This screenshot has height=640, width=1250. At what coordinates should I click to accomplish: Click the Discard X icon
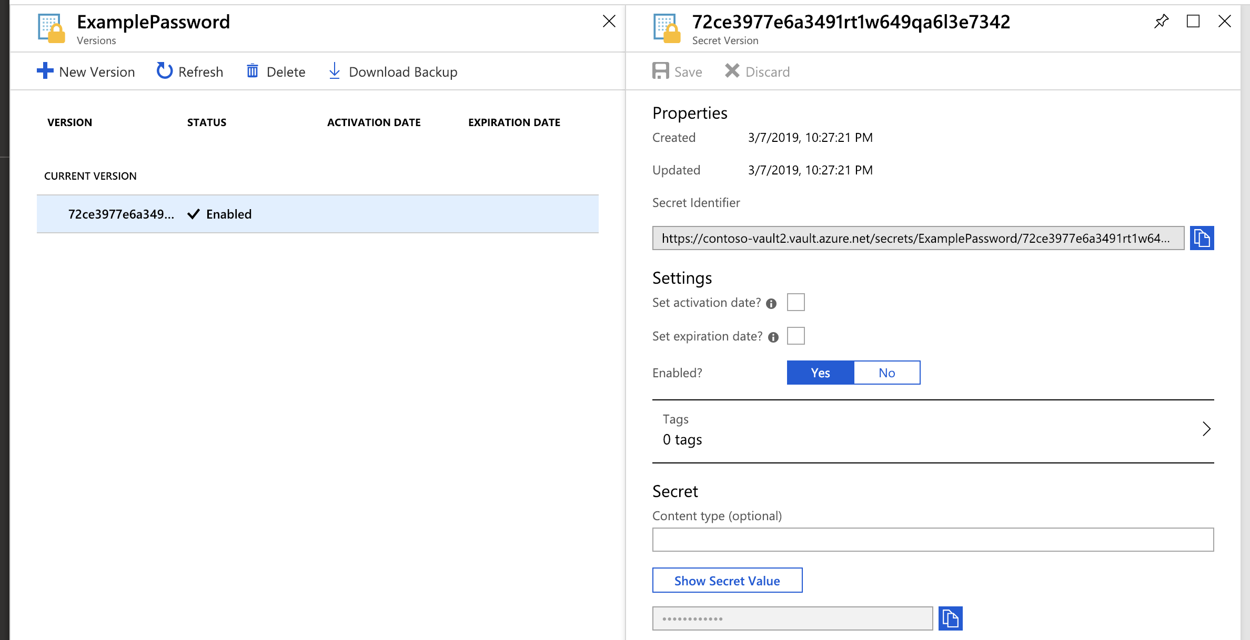[x=732, y=71]
